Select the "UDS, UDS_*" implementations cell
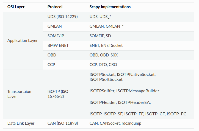The image size is (199, 131). pyautogui.click(x=100, y=17)
